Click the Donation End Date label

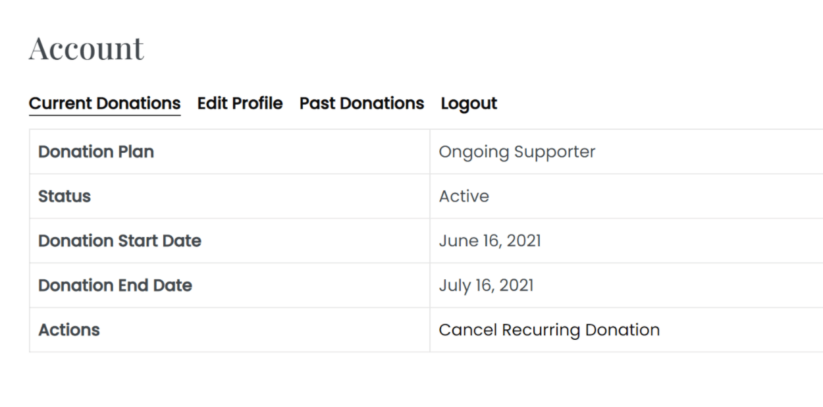(115, 285)
